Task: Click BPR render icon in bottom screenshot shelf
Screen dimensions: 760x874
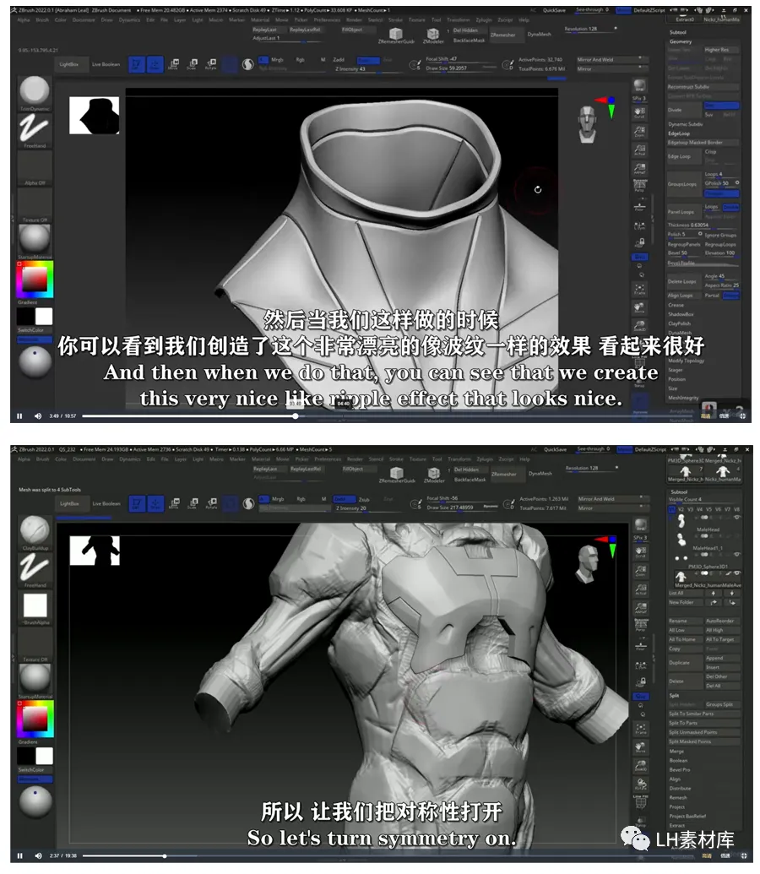Action: [x=641, y=525]
